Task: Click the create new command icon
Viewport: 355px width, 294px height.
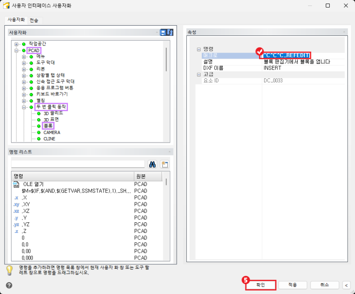Action: click(165, 164)
